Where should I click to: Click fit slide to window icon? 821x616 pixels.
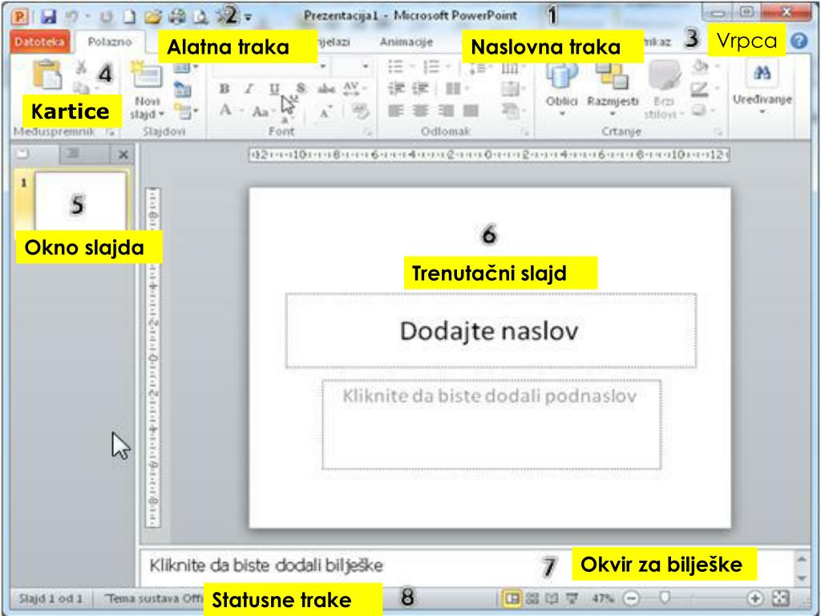pos(781,598)
